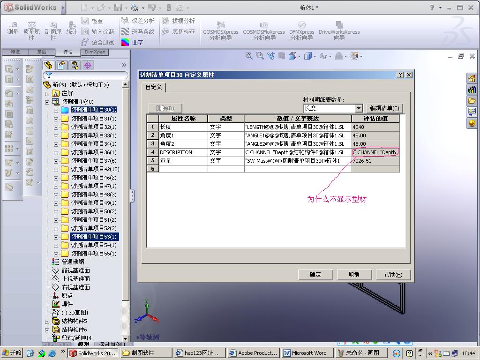The image size is (480, 360).
Task: Open 误差分析 deviation analysis
Action: [x=138, y=21]
